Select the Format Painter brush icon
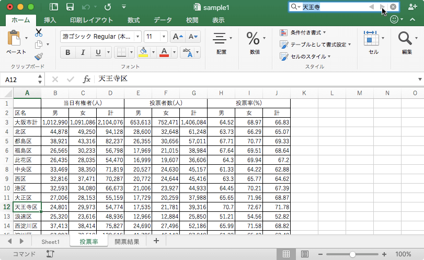 [39, 56]
